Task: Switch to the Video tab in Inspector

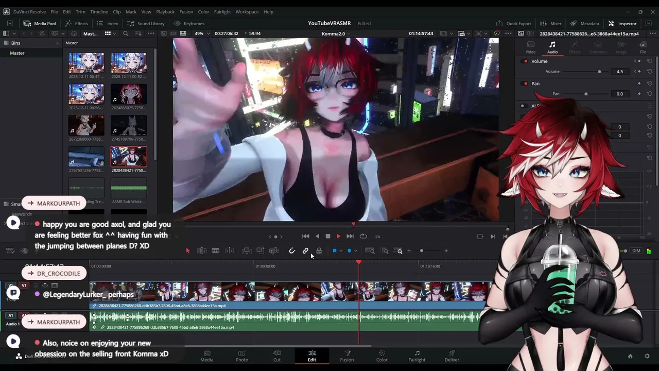Action: [x=530, y=47]
